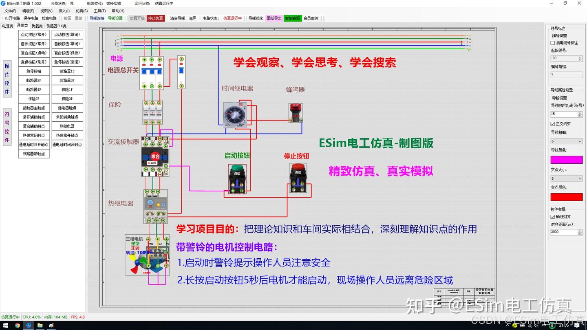
Task: Add a 断路器3P component
Action: tap(67, 80)
